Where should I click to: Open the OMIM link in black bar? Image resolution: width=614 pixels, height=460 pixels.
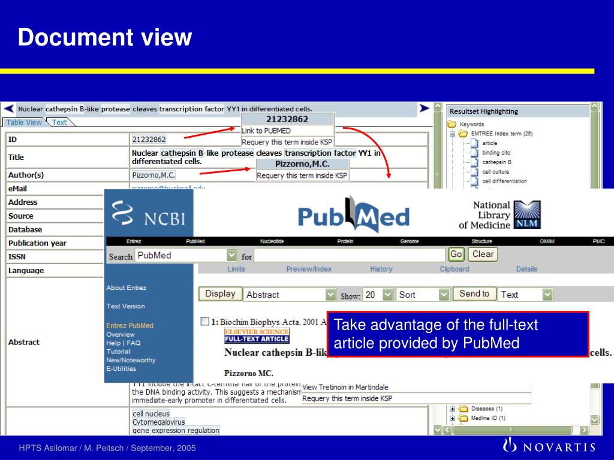[x=547, y=241]
